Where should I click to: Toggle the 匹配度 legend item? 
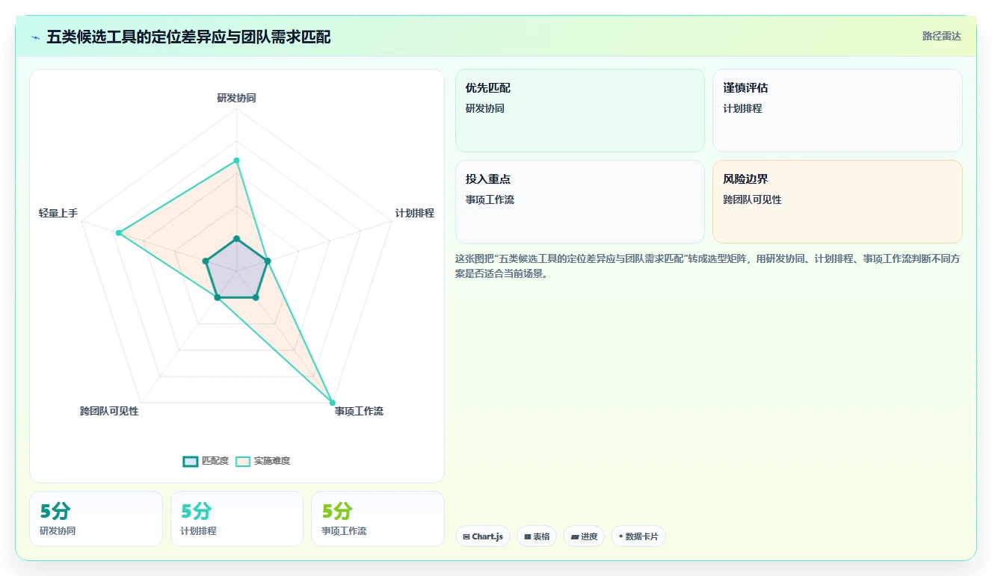coord(206,461)
